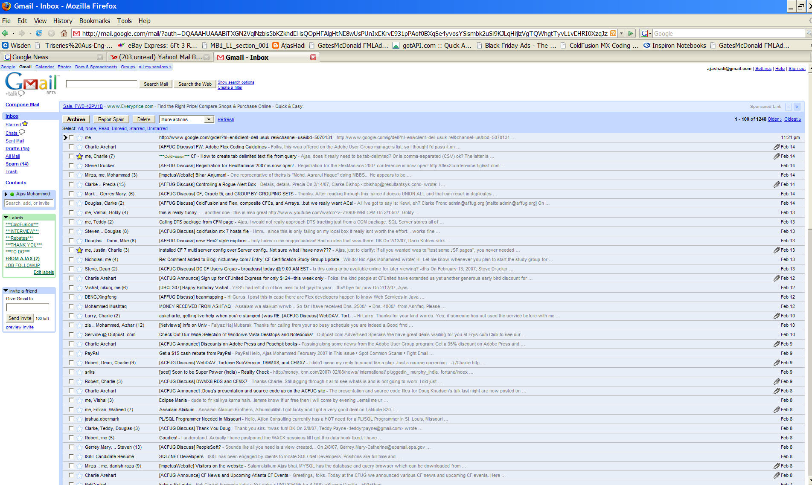Click the Wisden bookmark icon
The width and height of the screenshot is (812, 485).
click(5, 45)
